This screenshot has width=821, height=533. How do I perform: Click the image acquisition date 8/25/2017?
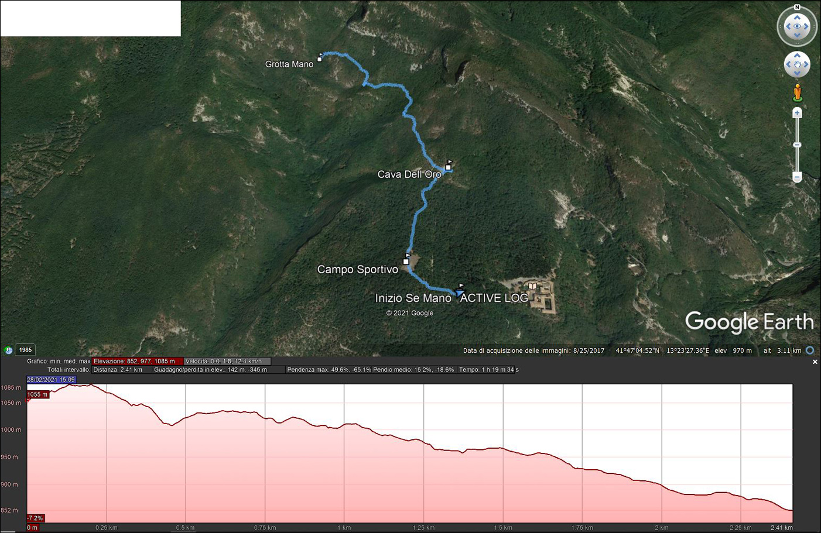(x=589, y=351)
